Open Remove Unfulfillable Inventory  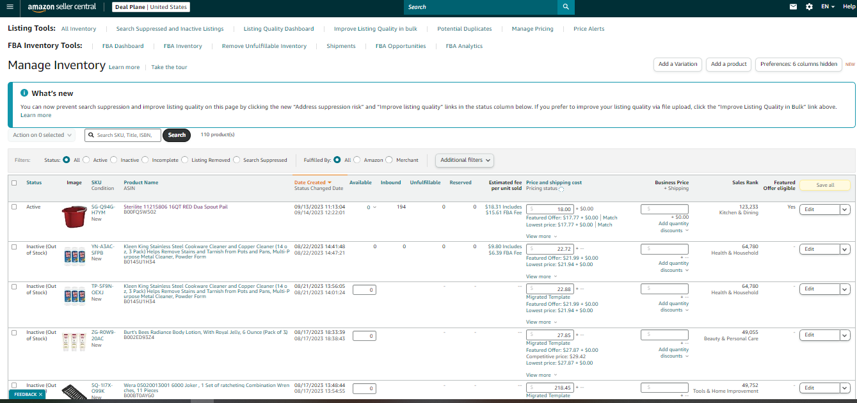click(264, 46)
